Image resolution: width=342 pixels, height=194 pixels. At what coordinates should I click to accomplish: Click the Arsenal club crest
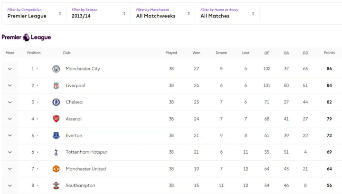(x=56, y=119)
